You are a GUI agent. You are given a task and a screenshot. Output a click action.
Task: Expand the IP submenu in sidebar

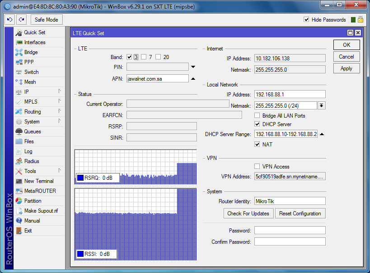pyautogui.click(x=59, y=91)
